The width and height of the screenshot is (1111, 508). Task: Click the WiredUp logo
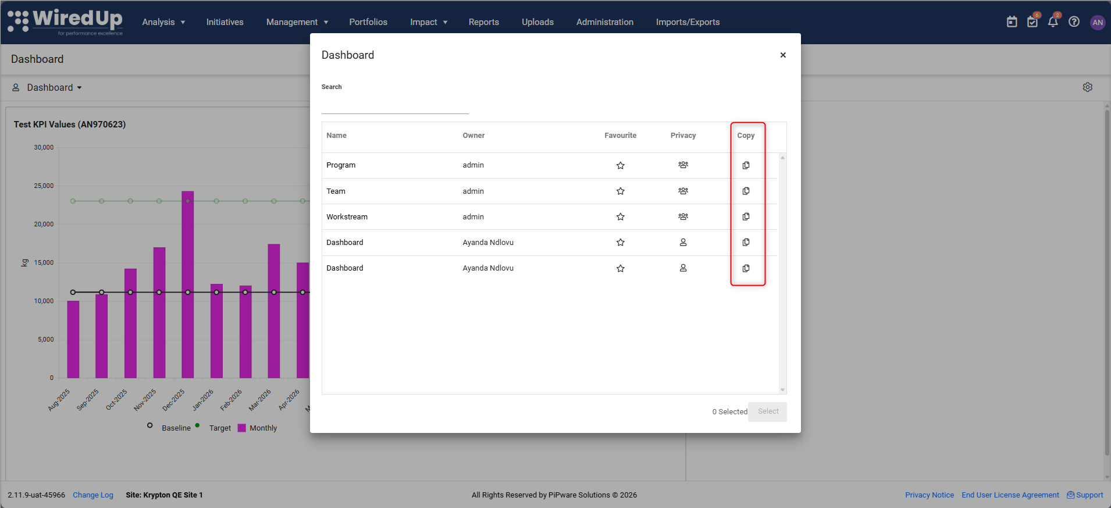tap(65, 22)
